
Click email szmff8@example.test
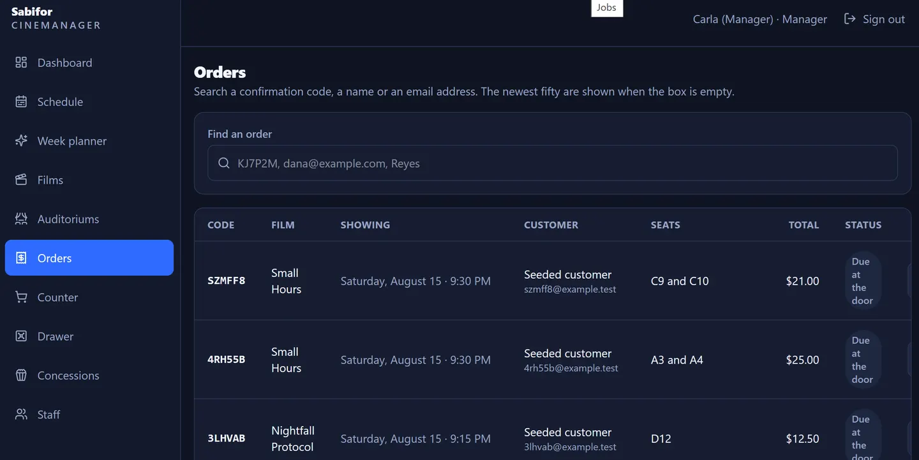point(570,290)
